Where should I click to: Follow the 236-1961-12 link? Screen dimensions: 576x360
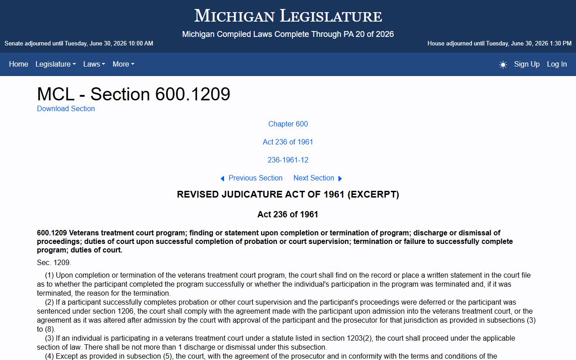(x=288, y=160)
